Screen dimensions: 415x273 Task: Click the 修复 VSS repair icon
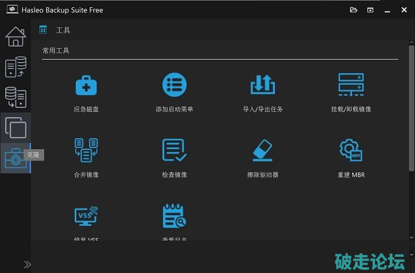tap(86, 216)
